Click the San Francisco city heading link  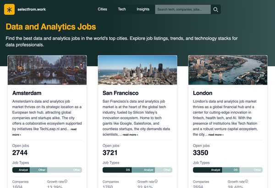click(121, 93)
